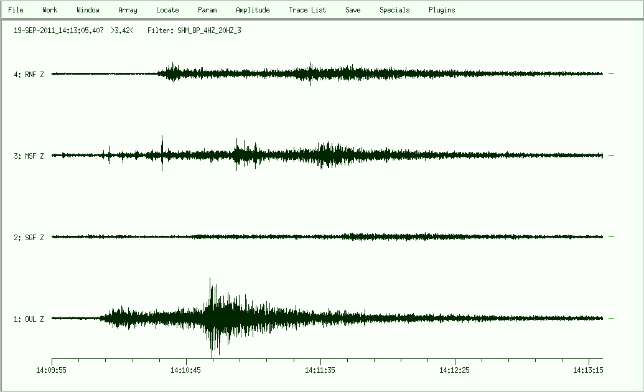Click the green marker ending the RNF trace
This screenshot has height=392, width=644.
pos(611,74)
